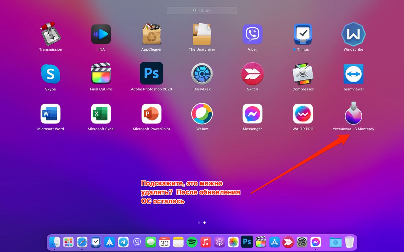Launch the Compressor app

[x=303, y=74]
